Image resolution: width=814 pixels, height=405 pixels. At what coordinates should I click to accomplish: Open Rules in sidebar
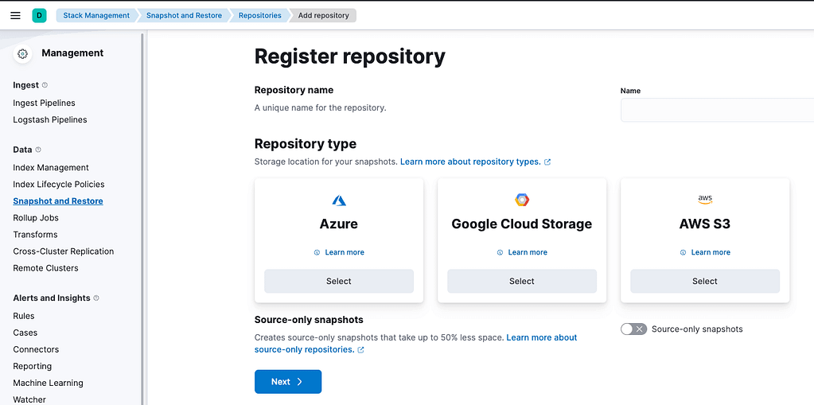24,316
